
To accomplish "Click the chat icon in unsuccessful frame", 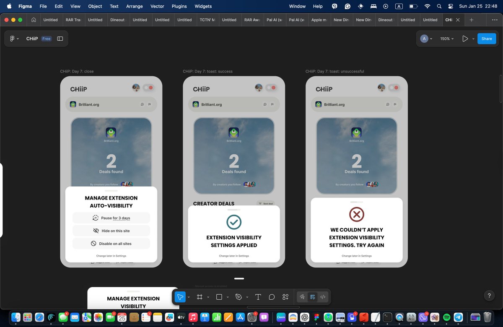I will click(x=388, y=104).
